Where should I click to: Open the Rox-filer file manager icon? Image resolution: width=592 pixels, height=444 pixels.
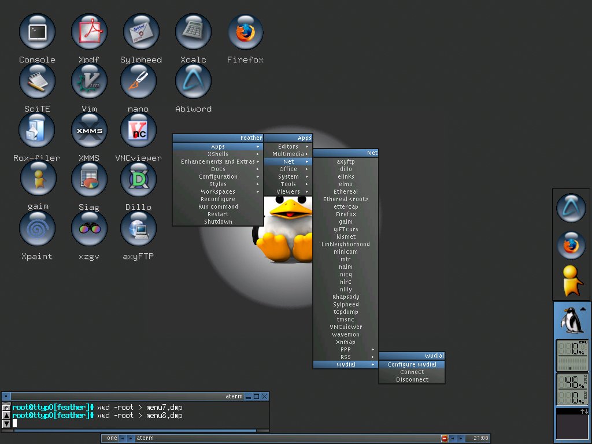coord(37,130)
